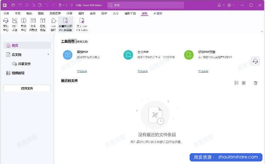The image size is (265, 164).
Task: Open a file with the folder icon
Action: (x=13, y=5)
